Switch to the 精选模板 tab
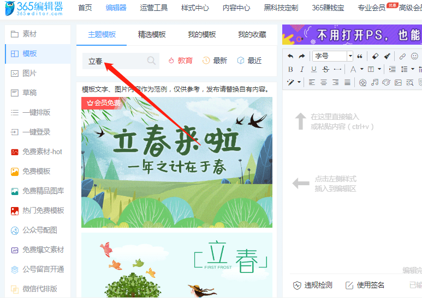422x298 pixels. (152, 35)
